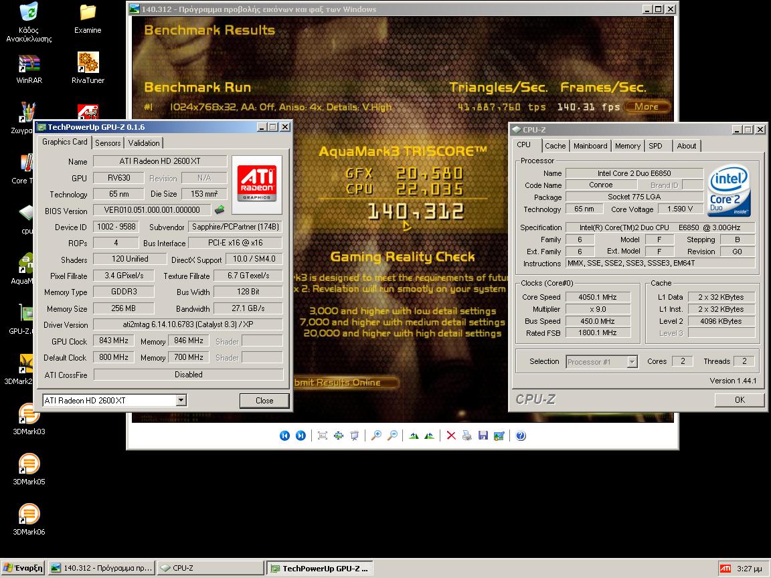Viewport: 771px width, 578px height.
Task: Click the Intel Core 2 Duo logo in CPU-Z
Action: click(x=730, y=191)
